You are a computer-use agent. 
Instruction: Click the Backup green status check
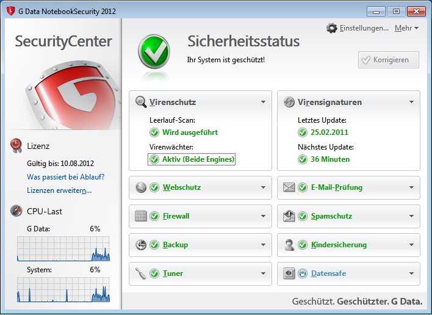[154, 245]
